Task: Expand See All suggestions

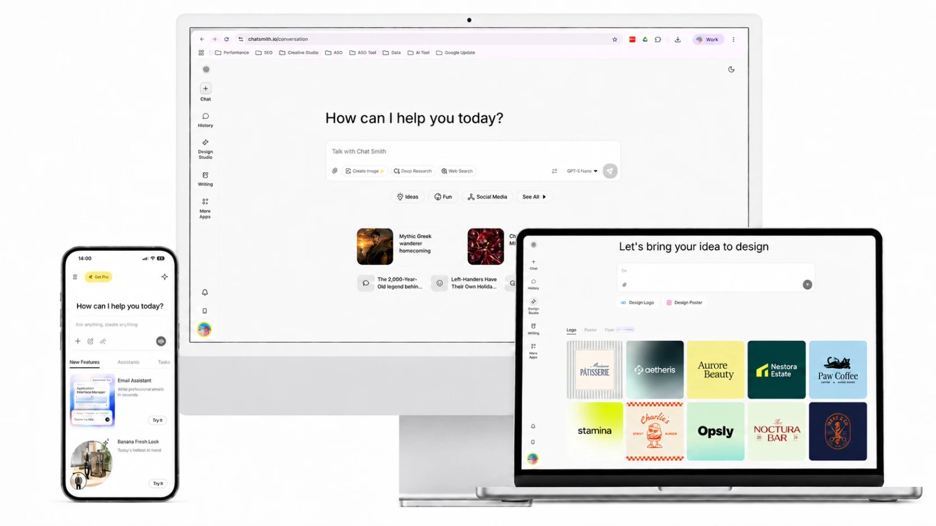Action: point(534,197)
